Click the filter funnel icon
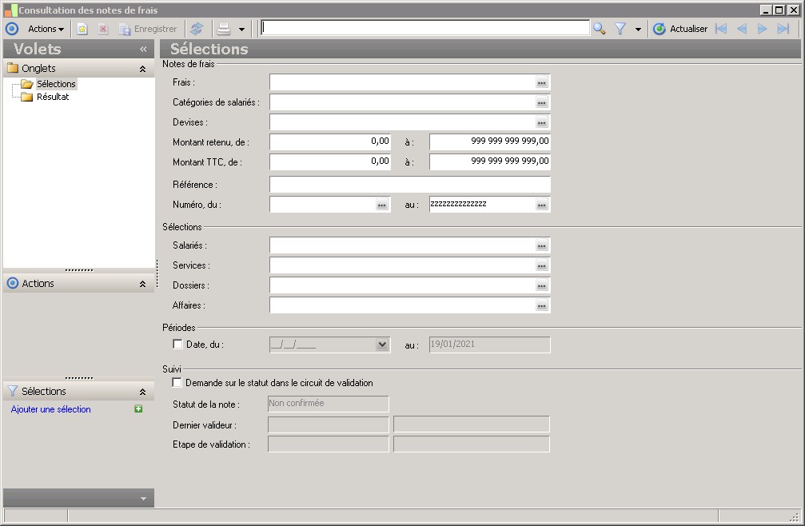This screenshot has height=526, width=805. tap(620, 29)
